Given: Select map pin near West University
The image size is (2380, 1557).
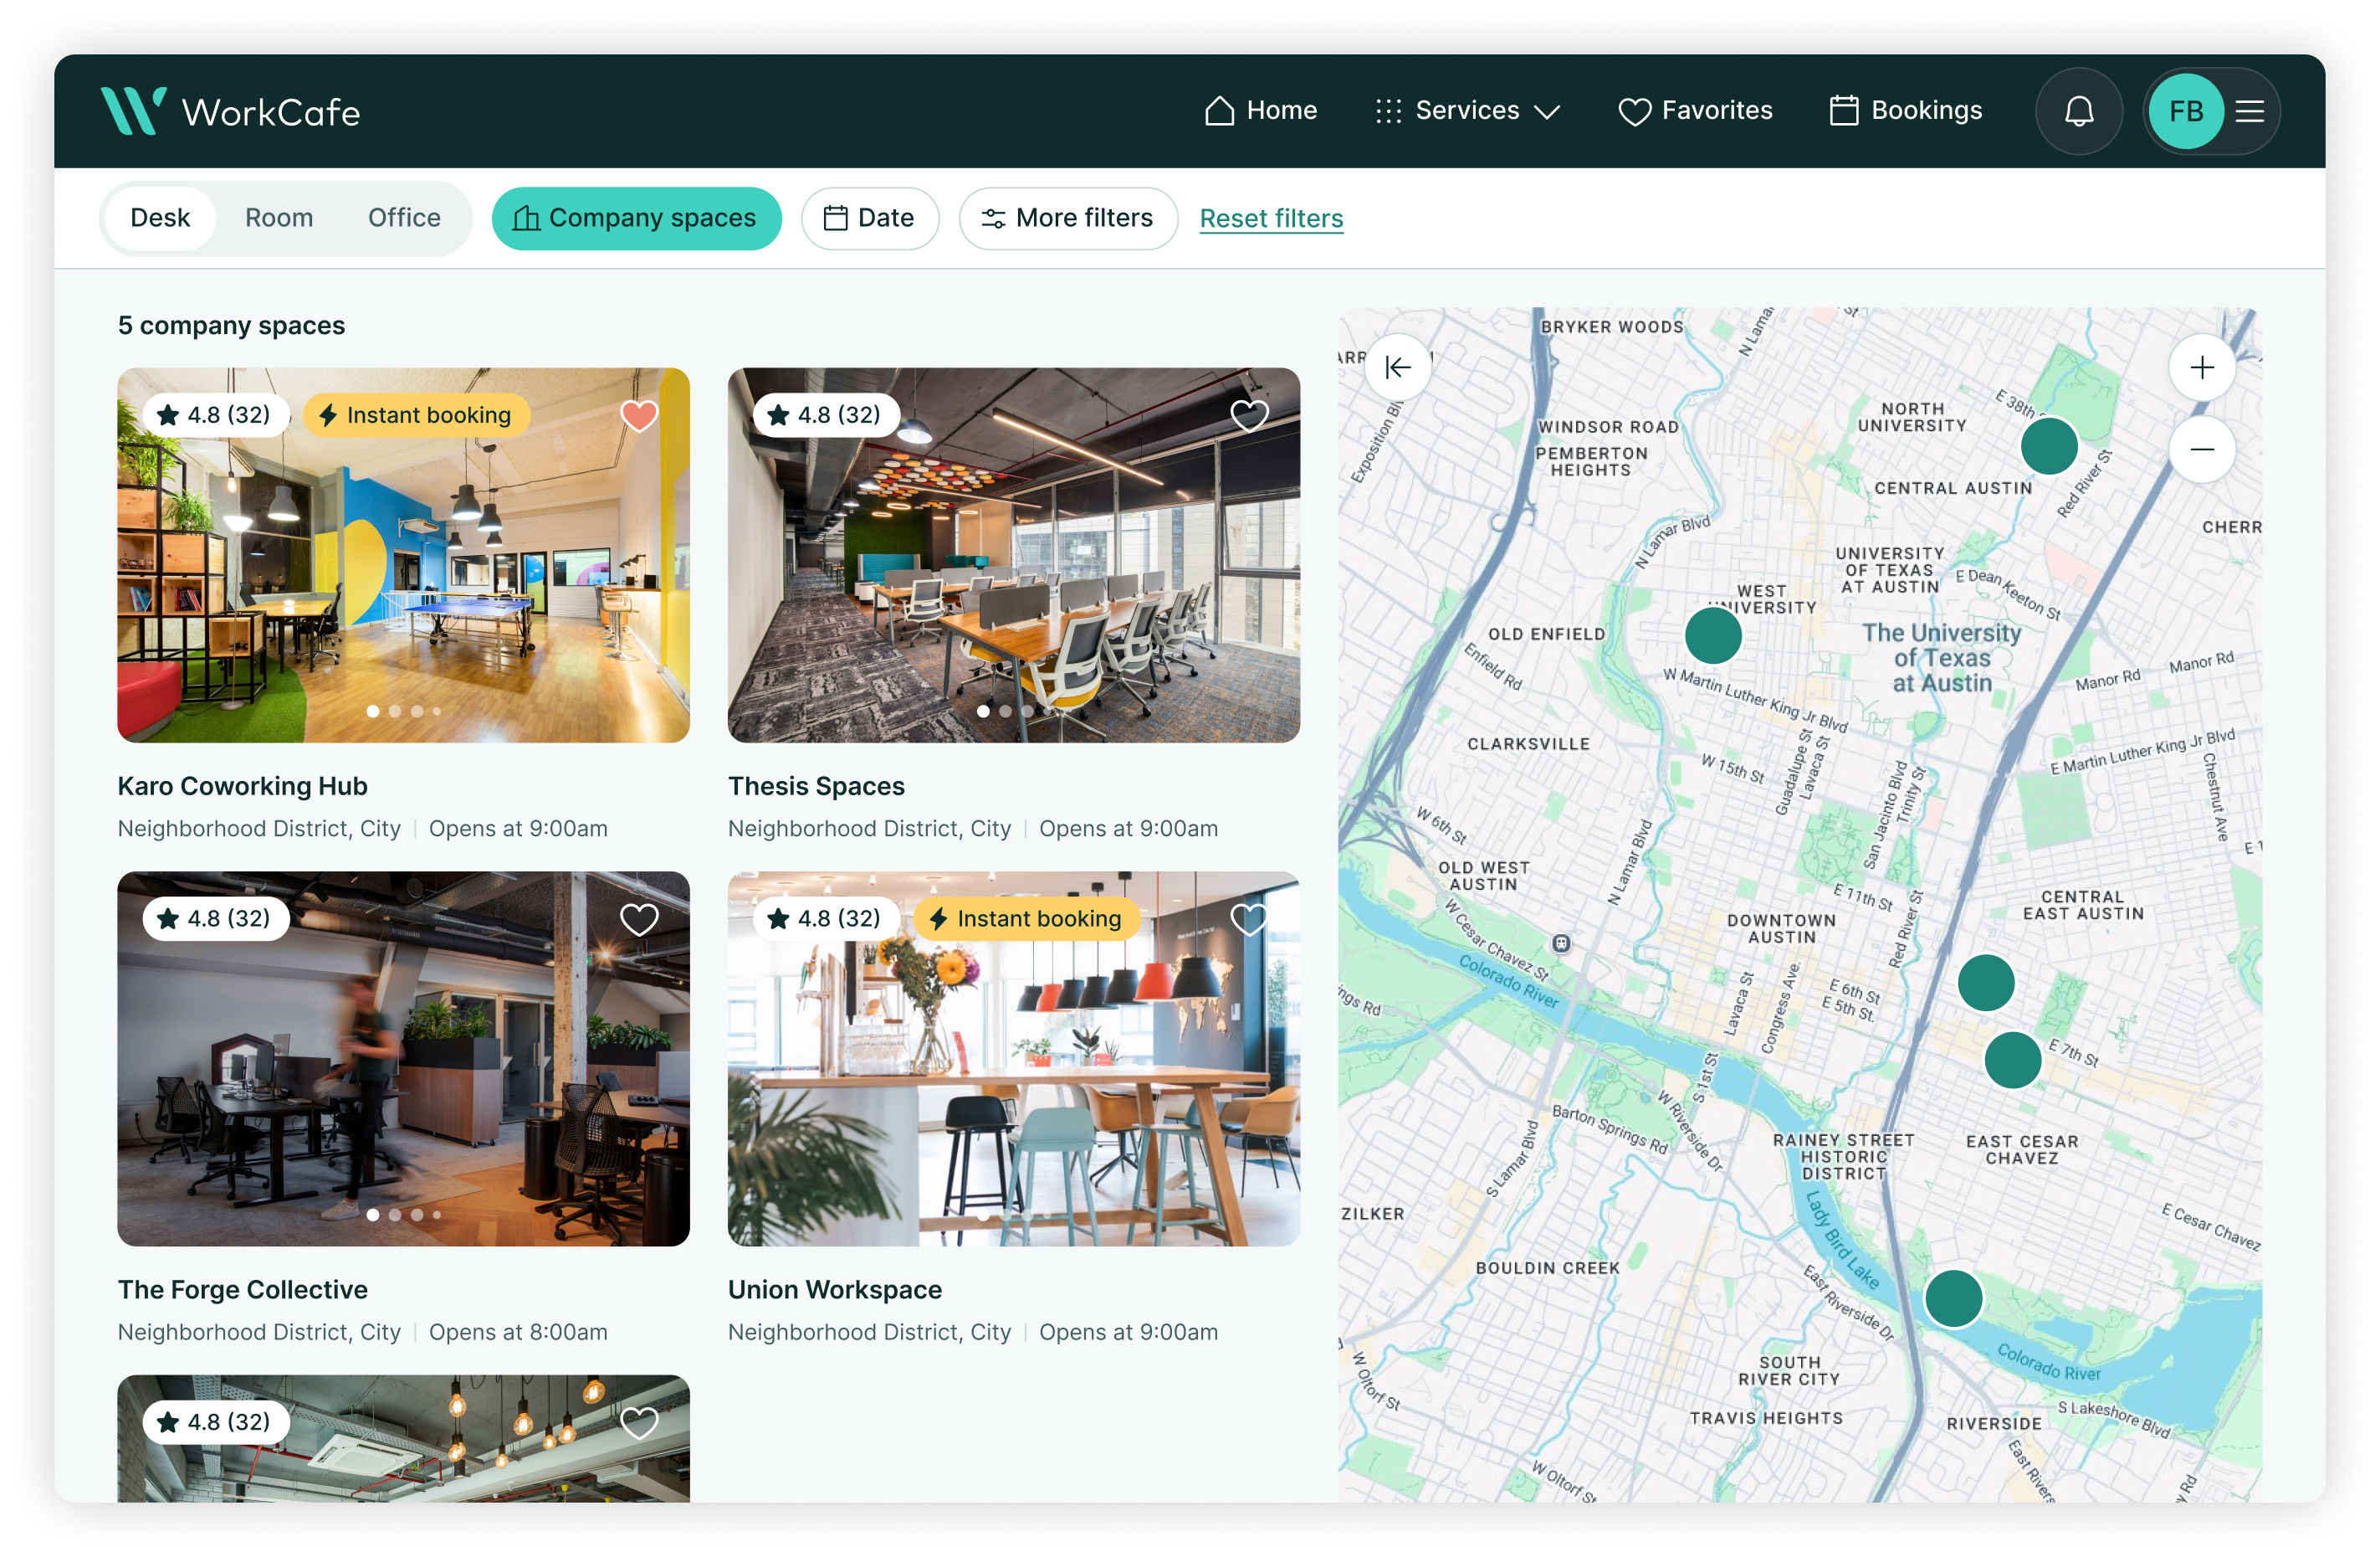Looking at the screenshot, I should pyautogui.click(x=1712, y=635).
